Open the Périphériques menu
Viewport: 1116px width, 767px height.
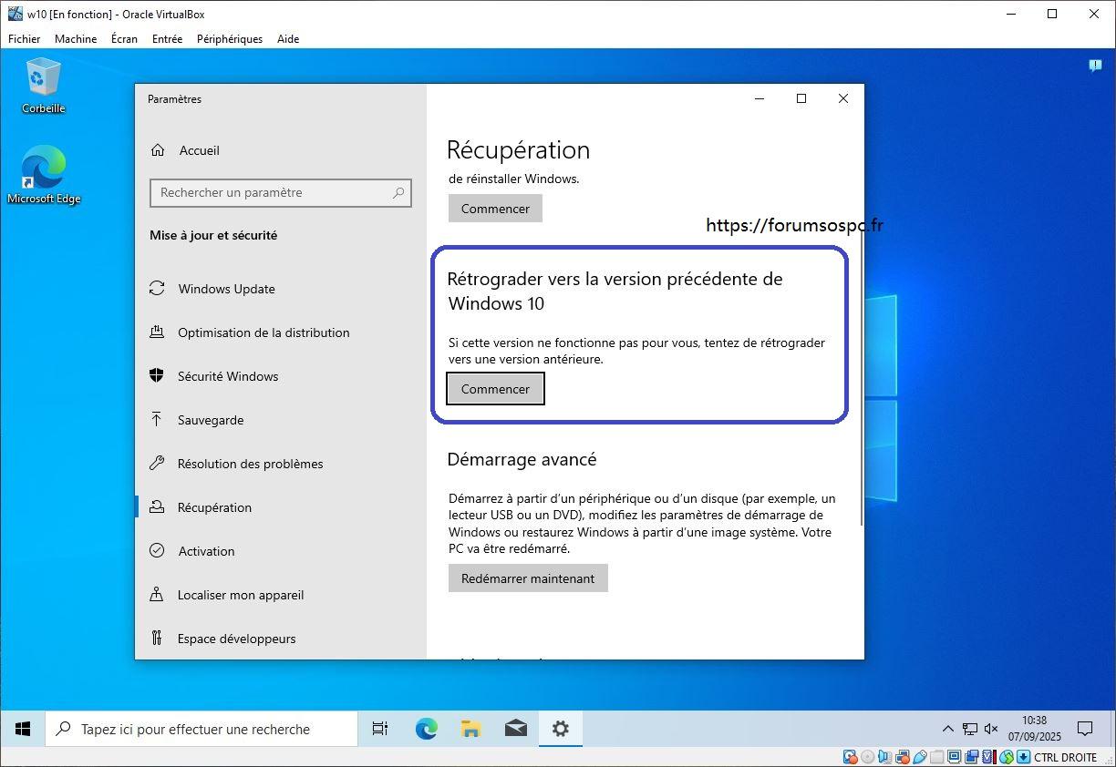pos(230,39)
